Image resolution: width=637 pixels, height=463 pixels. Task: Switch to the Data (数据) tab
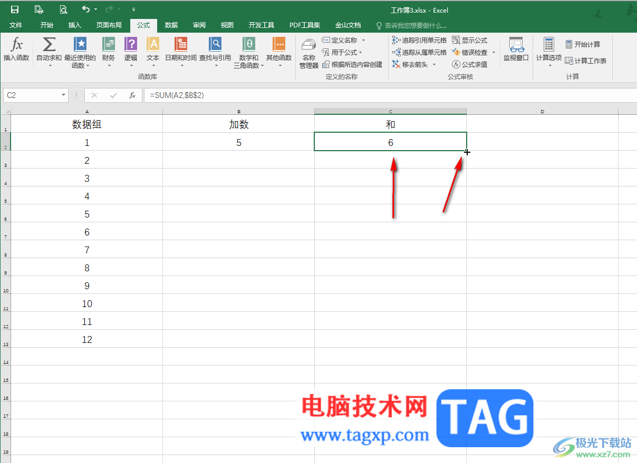171,25
